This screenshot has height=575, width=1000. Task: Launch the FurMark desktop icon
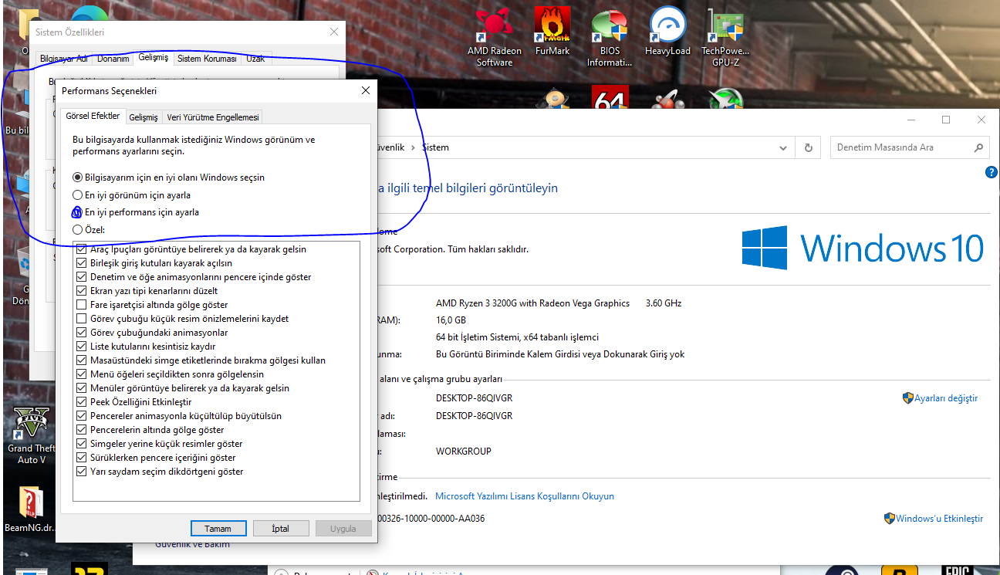[x=552, y=32]
